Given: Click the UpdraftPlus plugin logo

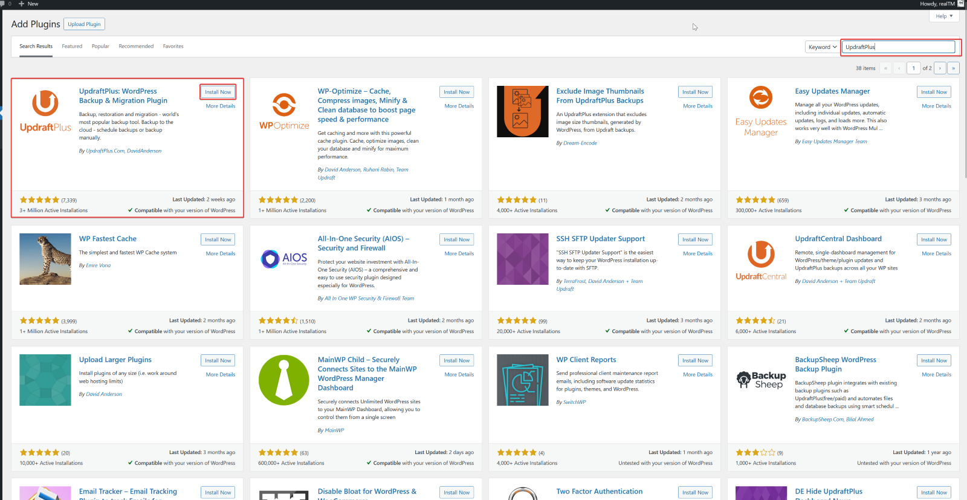Looking at the screenshot, I should click(45, 111).
